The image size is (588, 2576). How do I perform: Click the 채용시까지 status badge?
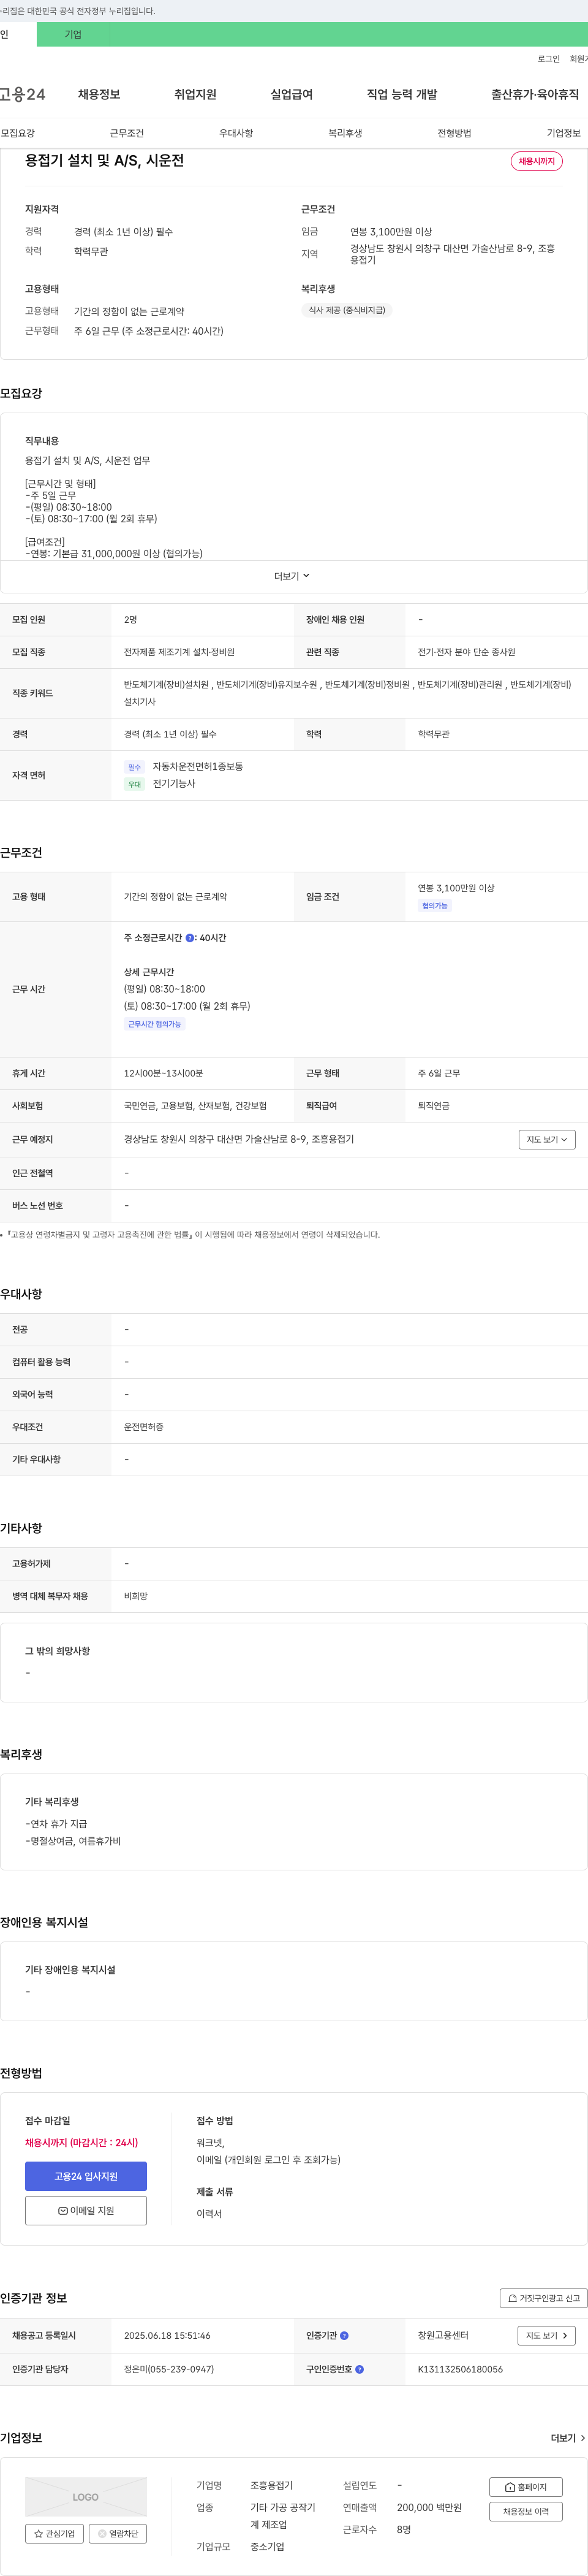click(536, 161)
